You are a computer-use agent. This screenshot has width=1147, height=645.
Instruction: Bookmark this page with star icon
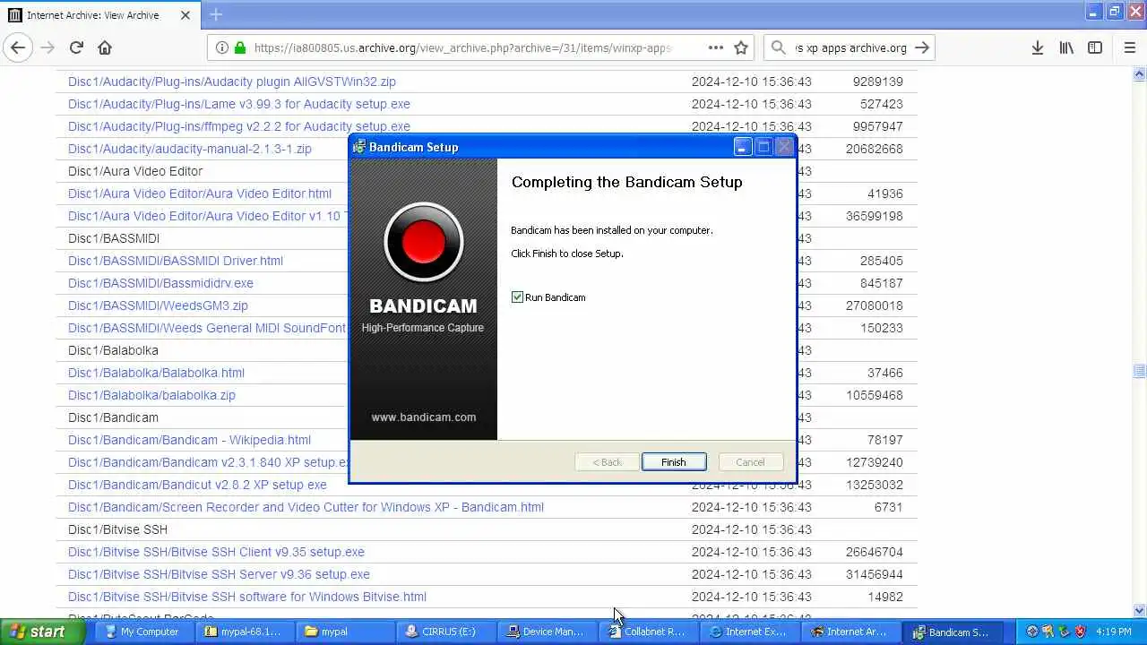point(741,47)
